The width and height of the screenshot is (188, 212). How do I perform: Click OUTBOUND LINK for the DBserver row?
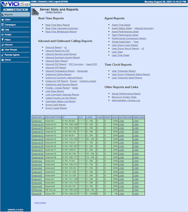(121, 190)
